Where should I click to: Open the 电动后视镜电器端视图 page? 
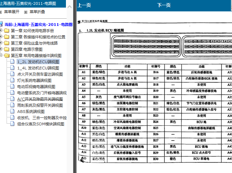[x=36, y=87]
